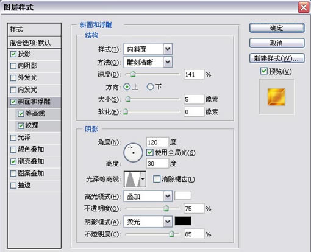
Task: Click the angle dial circle
Action: click(x=133, y=152)
